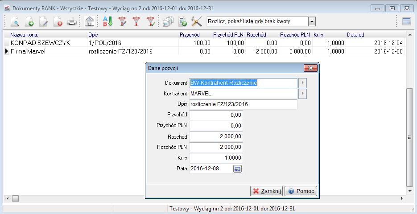Maximize the Dokumenty BANK window

(392, 8)
